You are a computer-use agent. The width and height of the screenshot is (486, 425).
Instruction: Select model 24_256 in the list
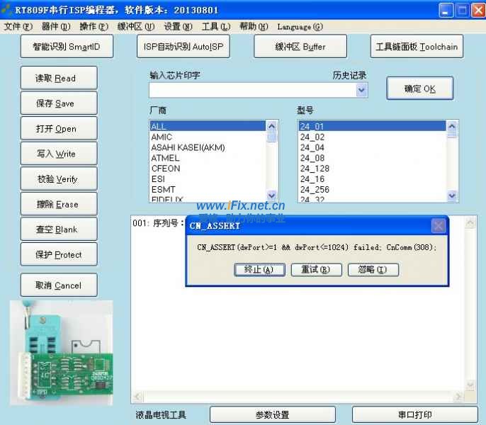[372, 189]
